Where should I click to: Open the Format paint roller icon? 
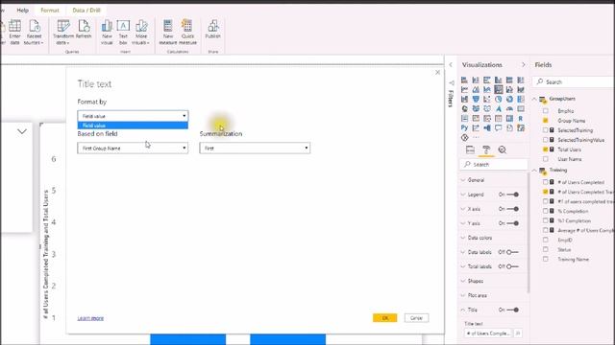(486, 149)
